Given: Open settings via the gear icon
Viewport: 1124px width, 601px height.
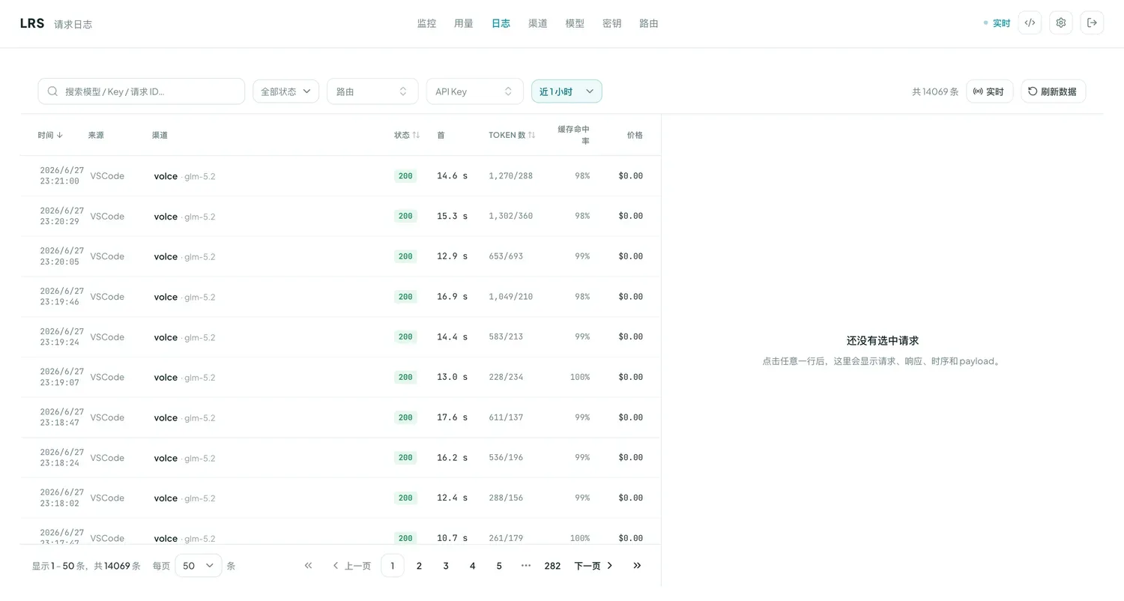Looking at the screenshot, I should pyautogui.click(x=1061, y=22).
